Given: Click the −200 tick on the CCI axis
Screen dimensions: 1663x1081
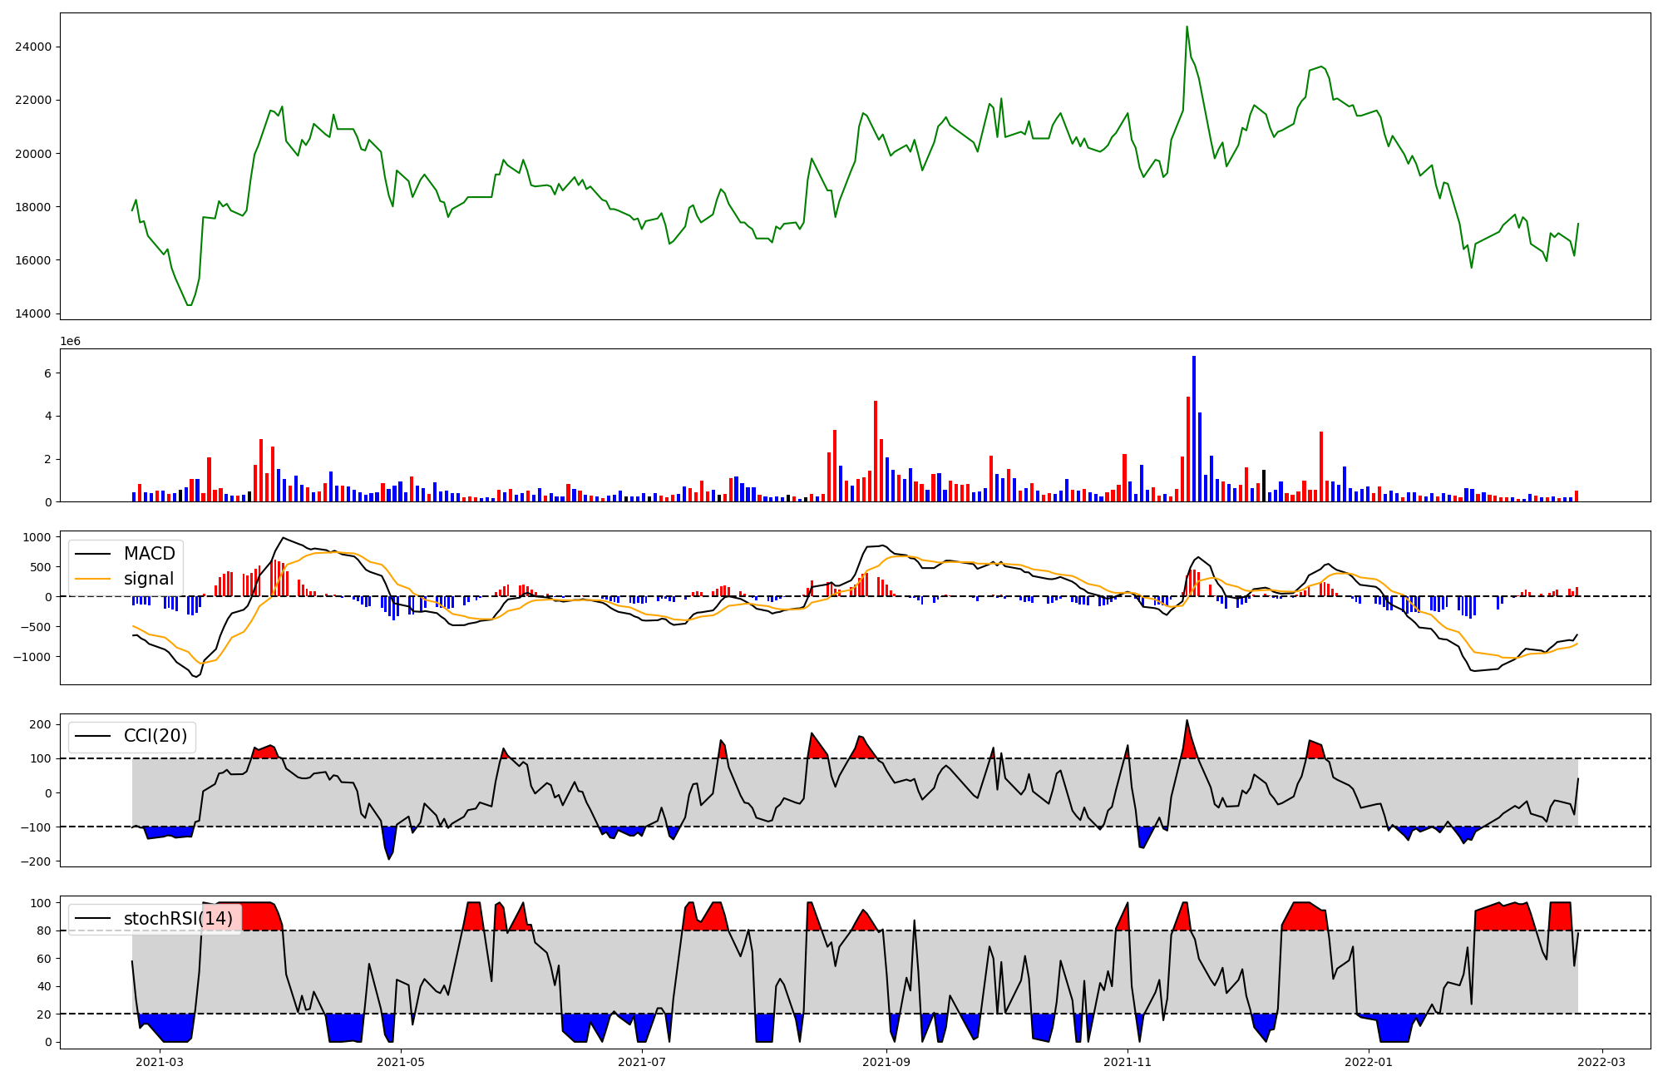Looking at the screenshot, I should [x=34, y=862].
